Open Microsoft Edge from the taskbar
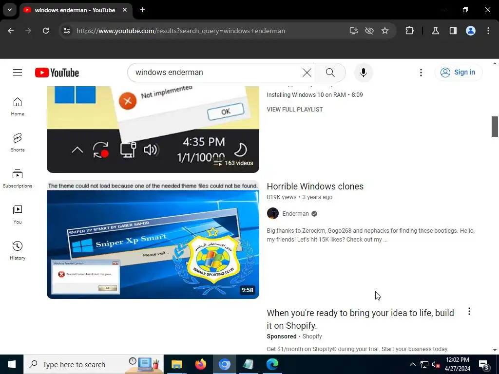499x374 pixels. [272, 364]
